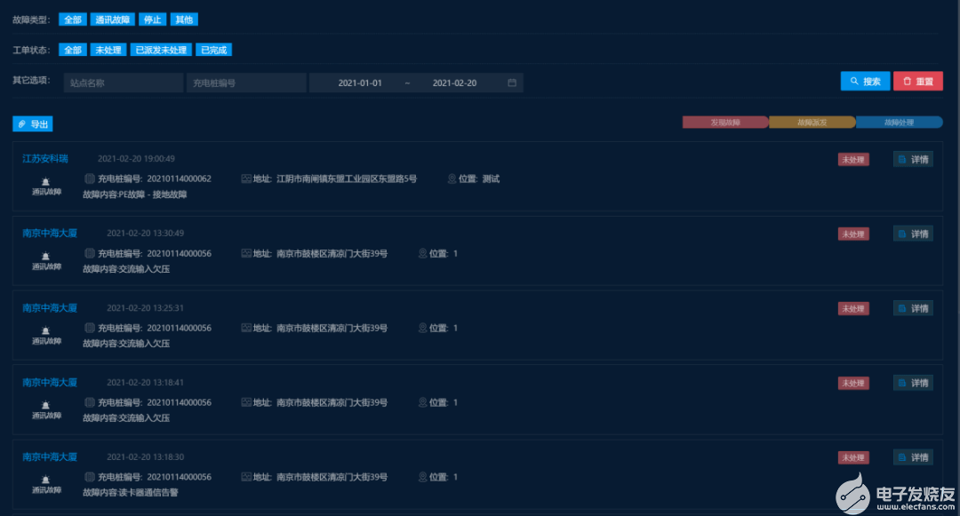960x516 pixels.
Task: Click the alarm icon on 江苏安科瑞 record
Action: (x=46, y=181)
